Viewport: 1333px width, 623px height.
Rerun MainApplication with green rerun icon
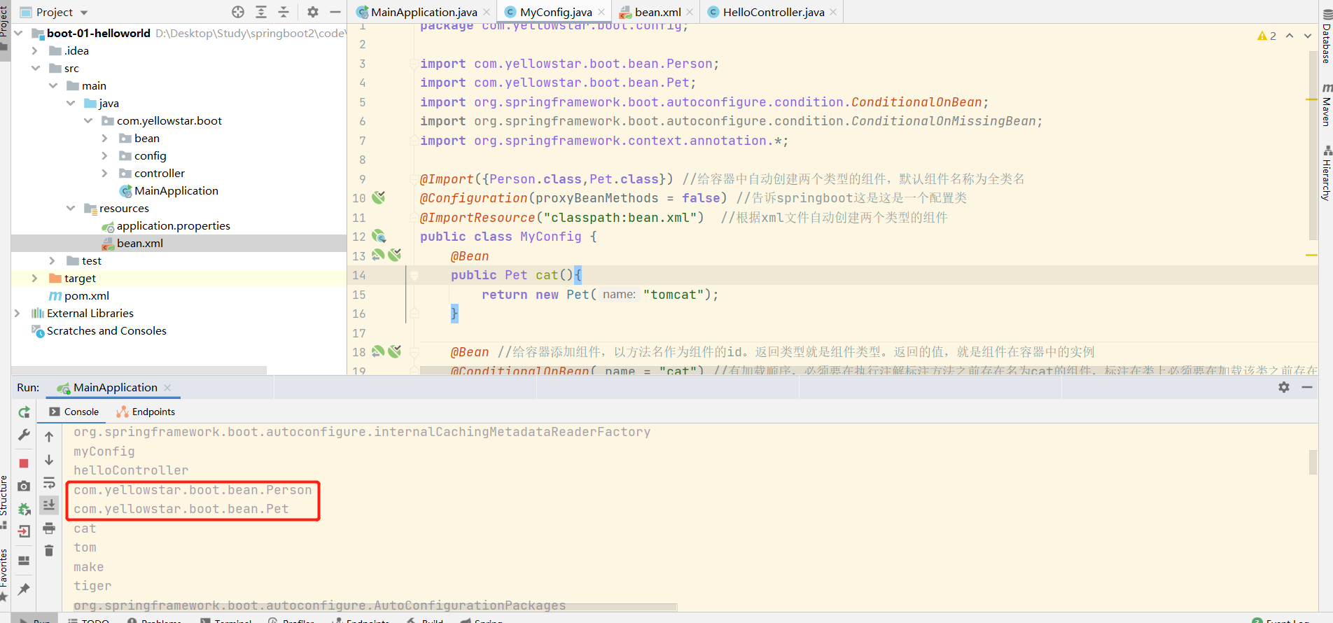point(24,412)
